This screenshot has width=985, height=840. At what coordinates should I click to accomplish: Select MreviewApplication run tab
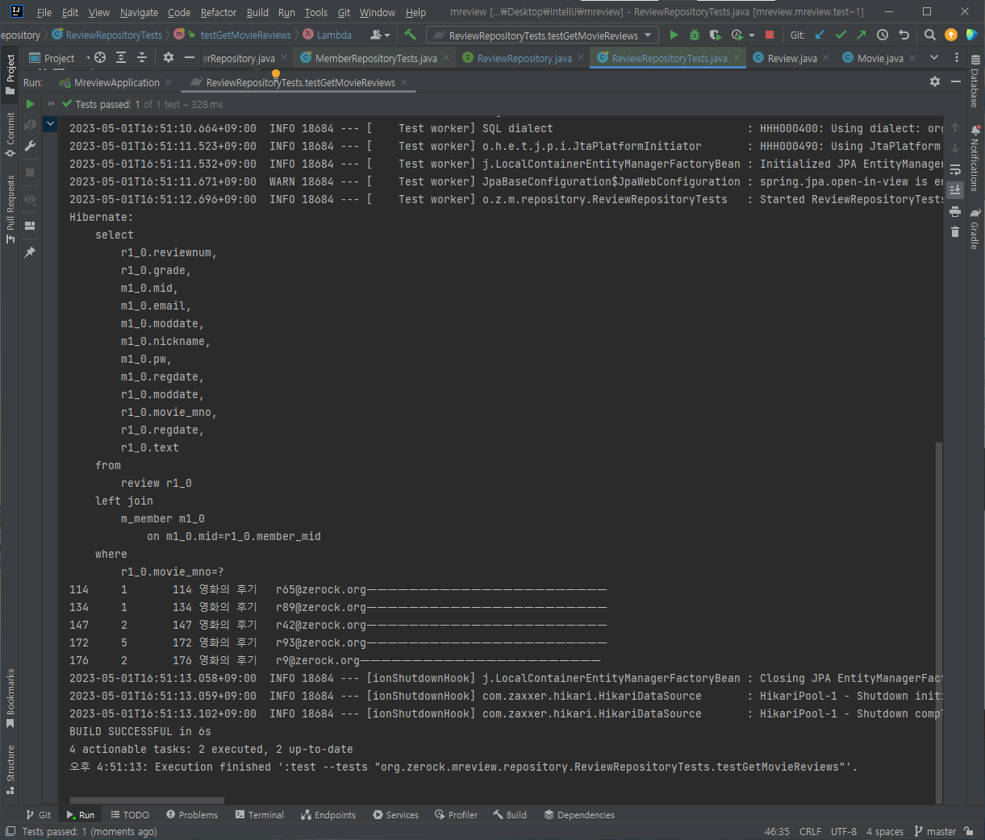116,82
